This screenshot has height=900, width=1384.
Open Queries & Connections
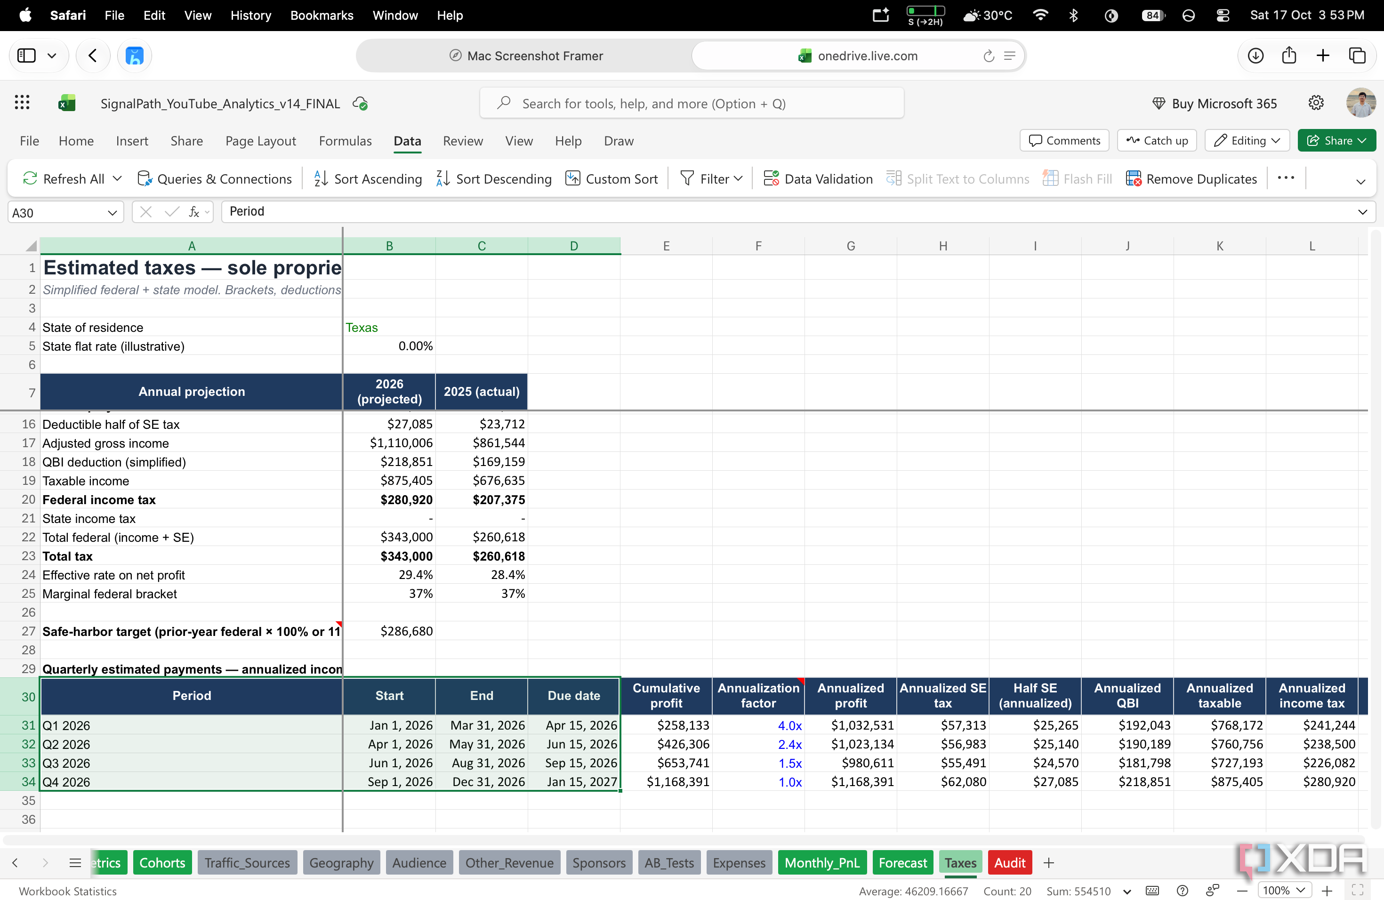[214, 178]
